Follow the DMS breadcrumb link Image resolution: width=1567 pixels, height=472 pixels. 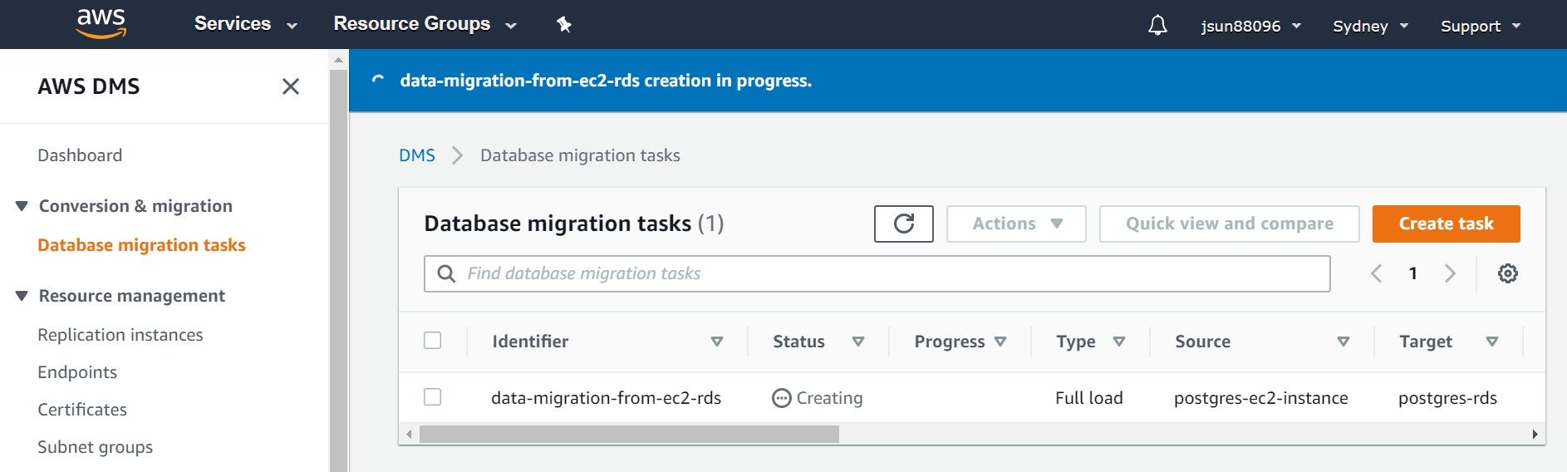coord(416,155)
